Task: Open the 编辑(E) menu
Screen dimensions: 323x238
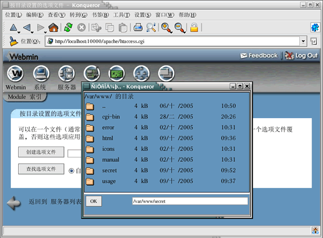Action: 35,15
